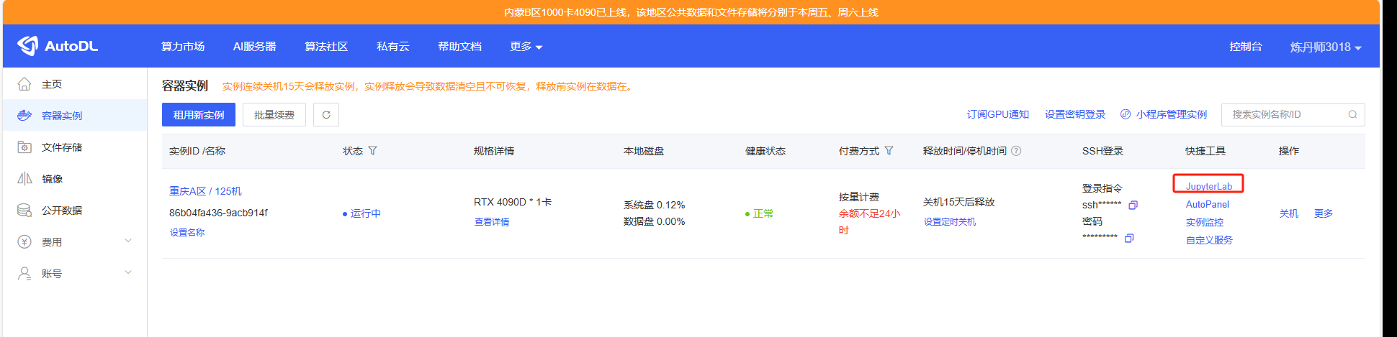Open the 炼丹师3018 user menu

(1326, 47)
